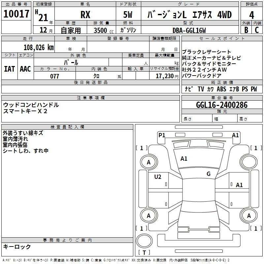Select the 車台番号 header label
Image resolution: width=264 pixels, height=264 pixels.
tap(222, 98)
